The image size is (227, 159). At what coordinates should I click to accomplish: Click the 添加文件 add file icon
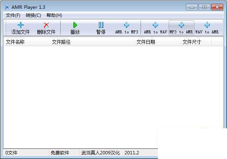[21, 25]
